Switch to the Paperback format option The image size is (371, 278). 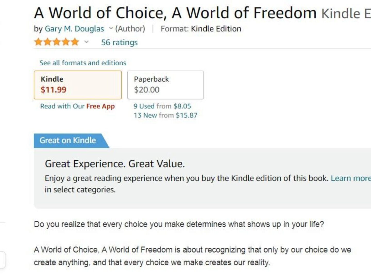(x=165, y=85)
